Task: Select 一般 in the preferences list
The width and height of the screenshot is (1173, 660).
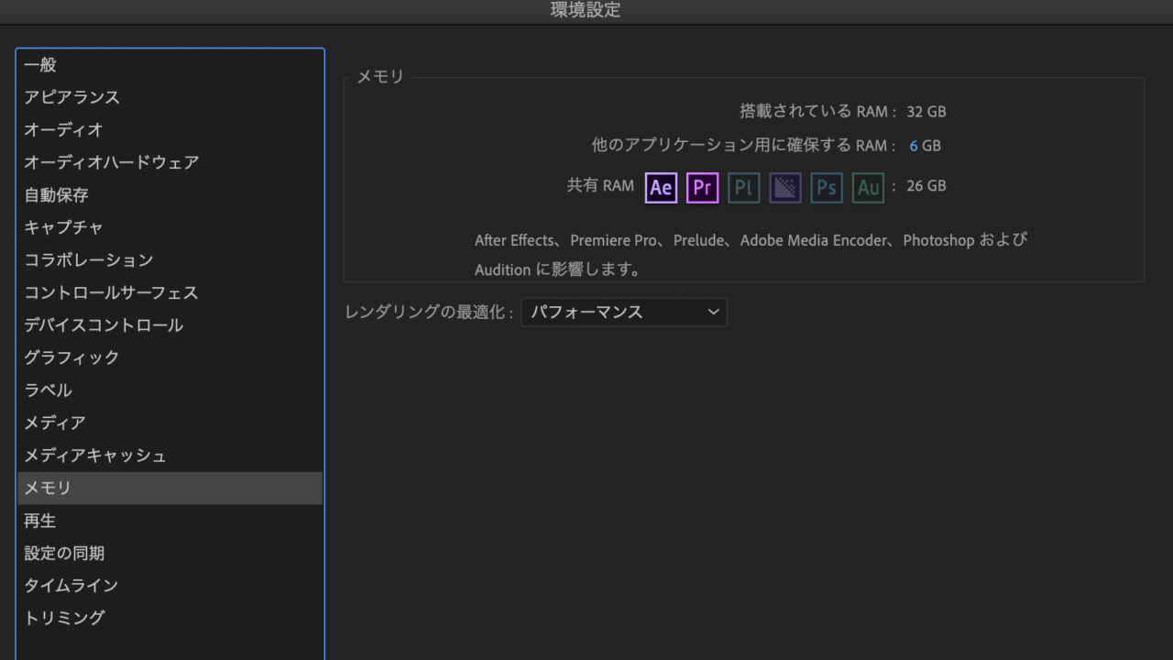Action: (170, 65)
